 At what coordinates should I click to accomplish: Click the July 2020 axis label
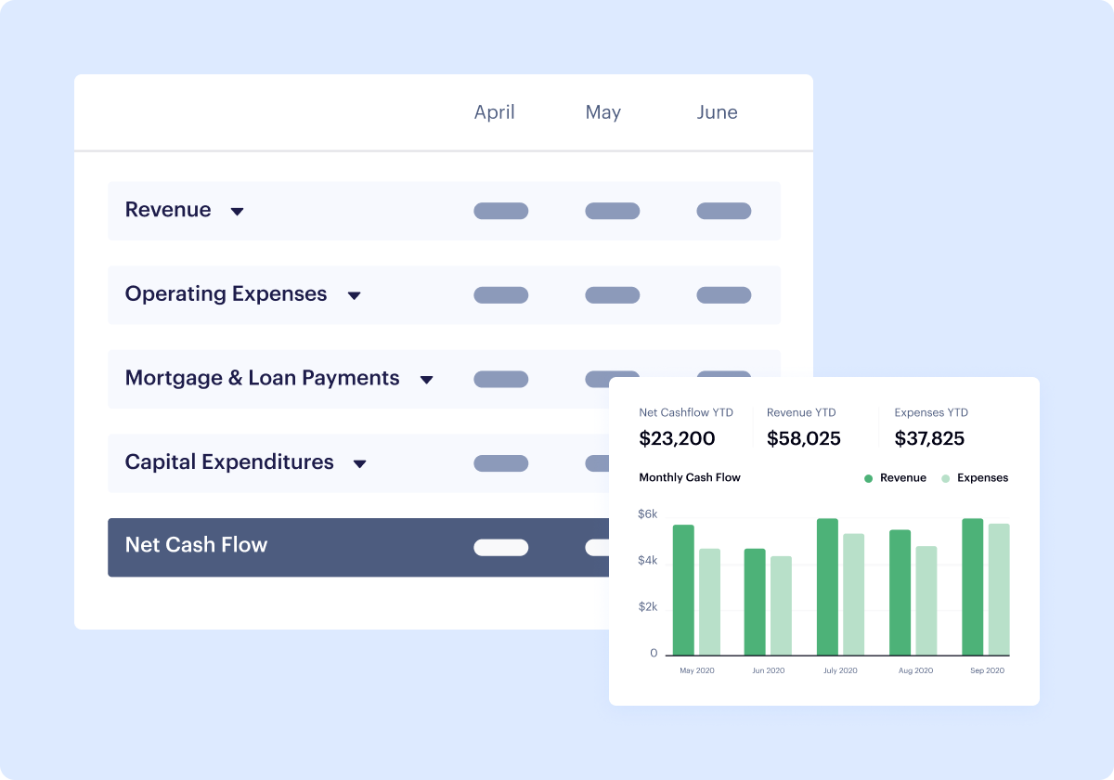tap(841, 670)
